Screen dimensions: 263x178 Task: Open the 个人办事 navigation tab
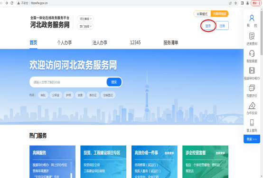(65, 43)
